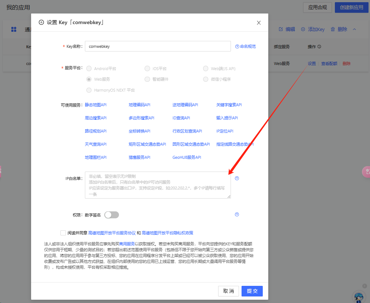
Task: Open the 静态地图API link
Action: (x=96, y=105)
